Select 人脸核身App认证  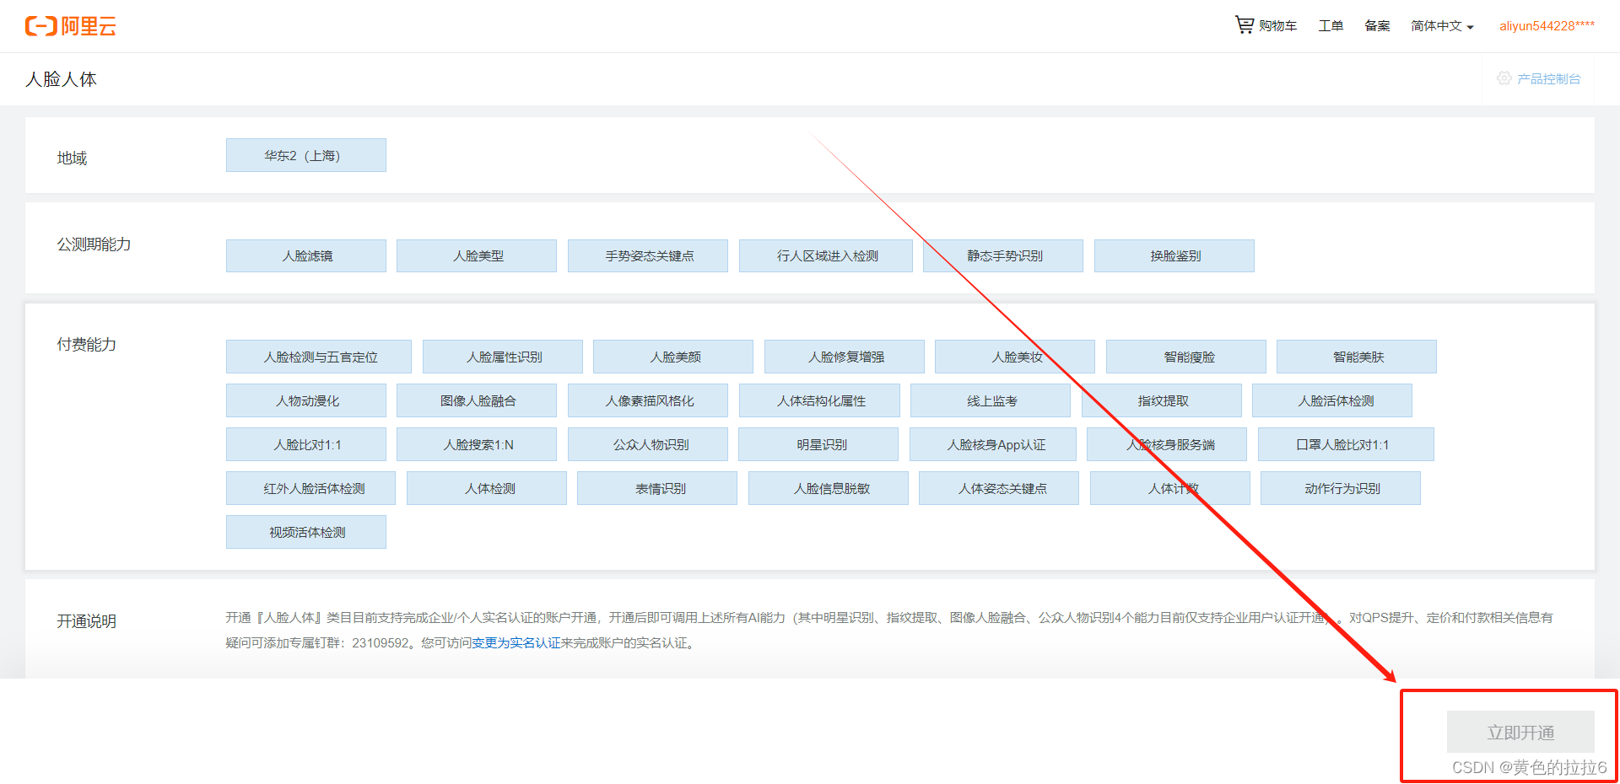point(993,444)
